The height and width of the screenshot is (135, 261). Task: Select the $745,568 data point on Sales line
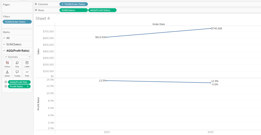(210, 28)
